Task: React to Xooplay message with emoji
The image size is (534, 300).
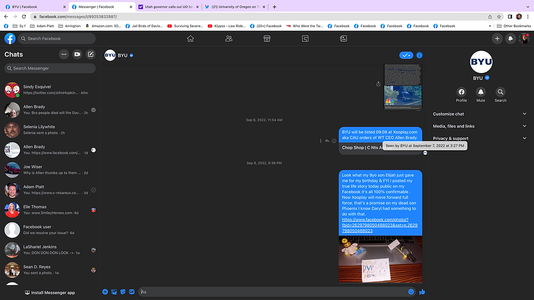Action: [334, 141]
